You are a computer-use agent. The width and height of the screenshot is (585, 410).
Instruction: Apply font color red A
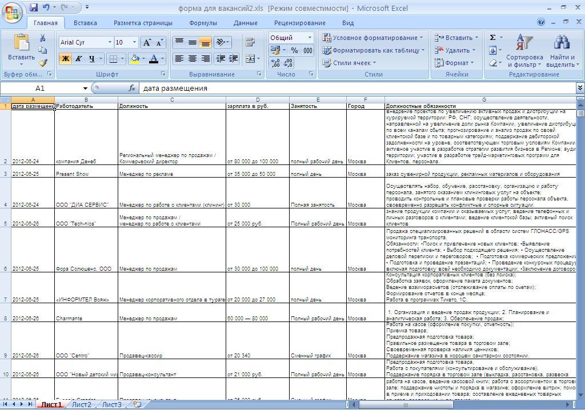(x=153, y=59)
